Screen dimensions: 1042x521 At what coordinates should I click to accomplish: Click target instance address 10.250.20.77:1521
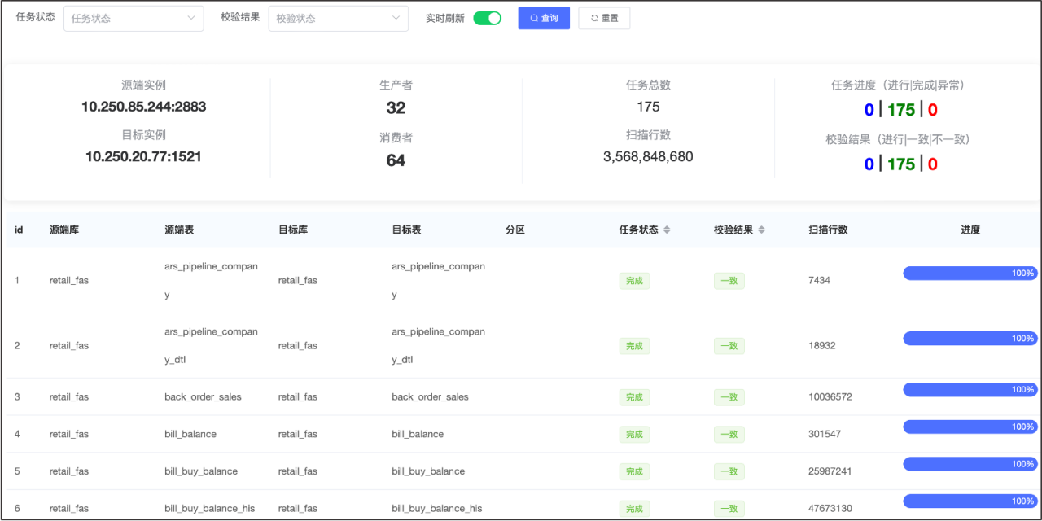click(x=143, y=156)
